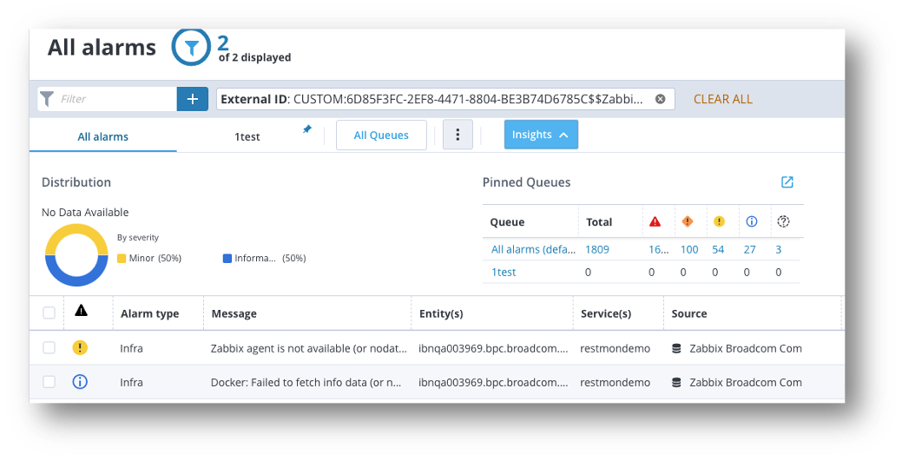The width and height of the screenshot is (902, 461).
Task: Click the CLEAR ALL link
Action: point(722,99)
